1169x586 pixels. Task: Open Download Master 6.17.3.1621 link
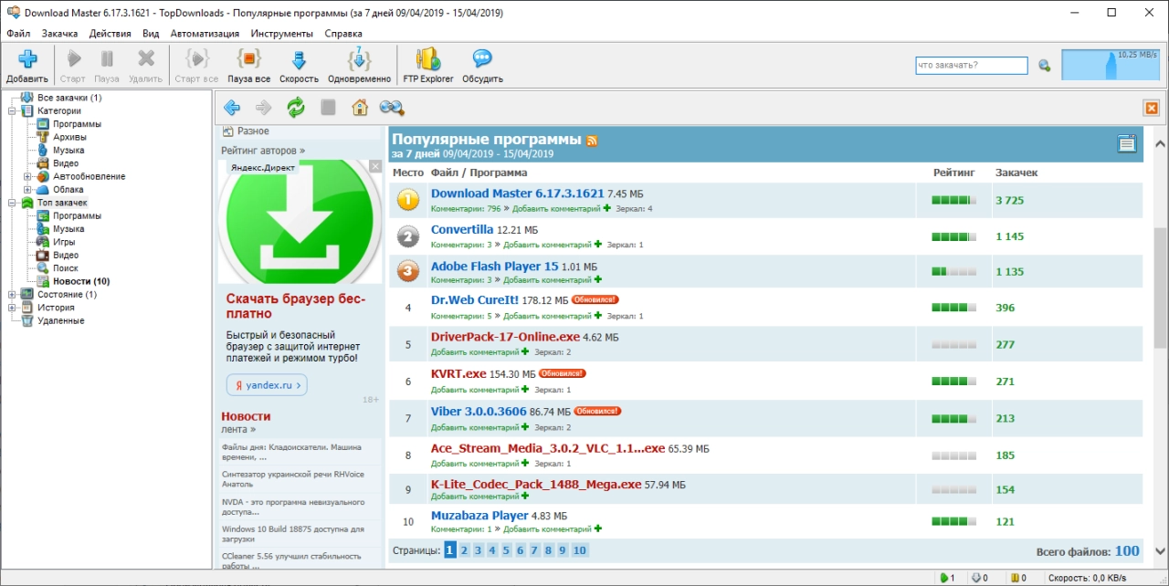(518, 194)
